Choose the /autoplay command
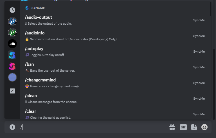216x138 pixels. pyautogui.click(x=116, y=52)
